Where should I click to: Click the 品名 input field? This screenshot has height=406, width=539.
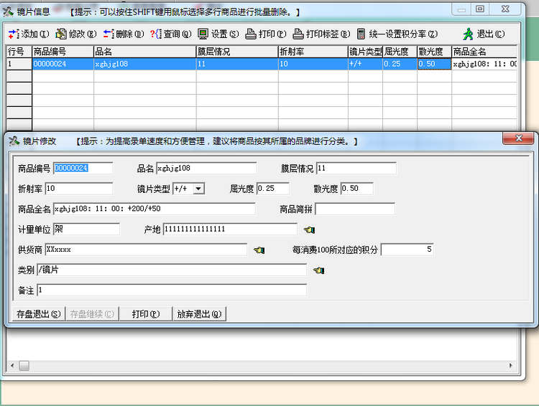coord(206,168)
